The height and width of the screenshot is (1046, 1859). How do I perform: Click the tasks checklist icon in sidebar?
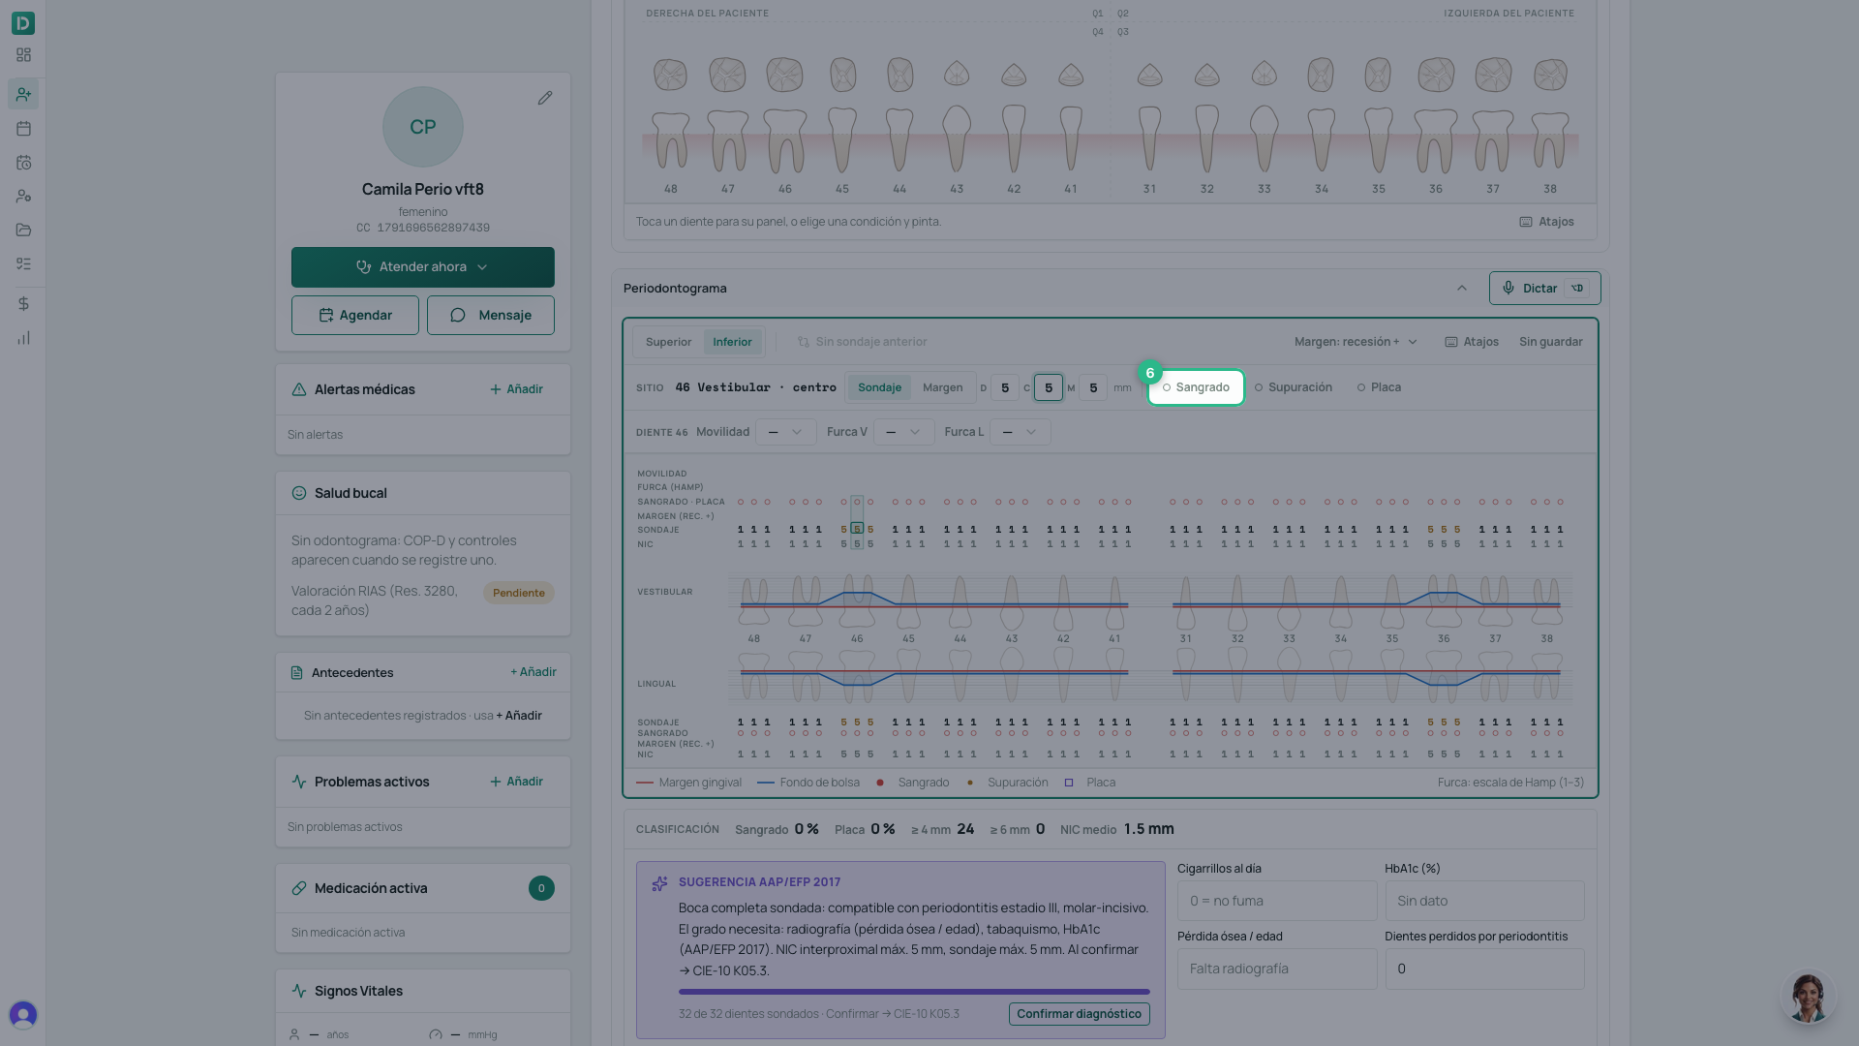23,263
